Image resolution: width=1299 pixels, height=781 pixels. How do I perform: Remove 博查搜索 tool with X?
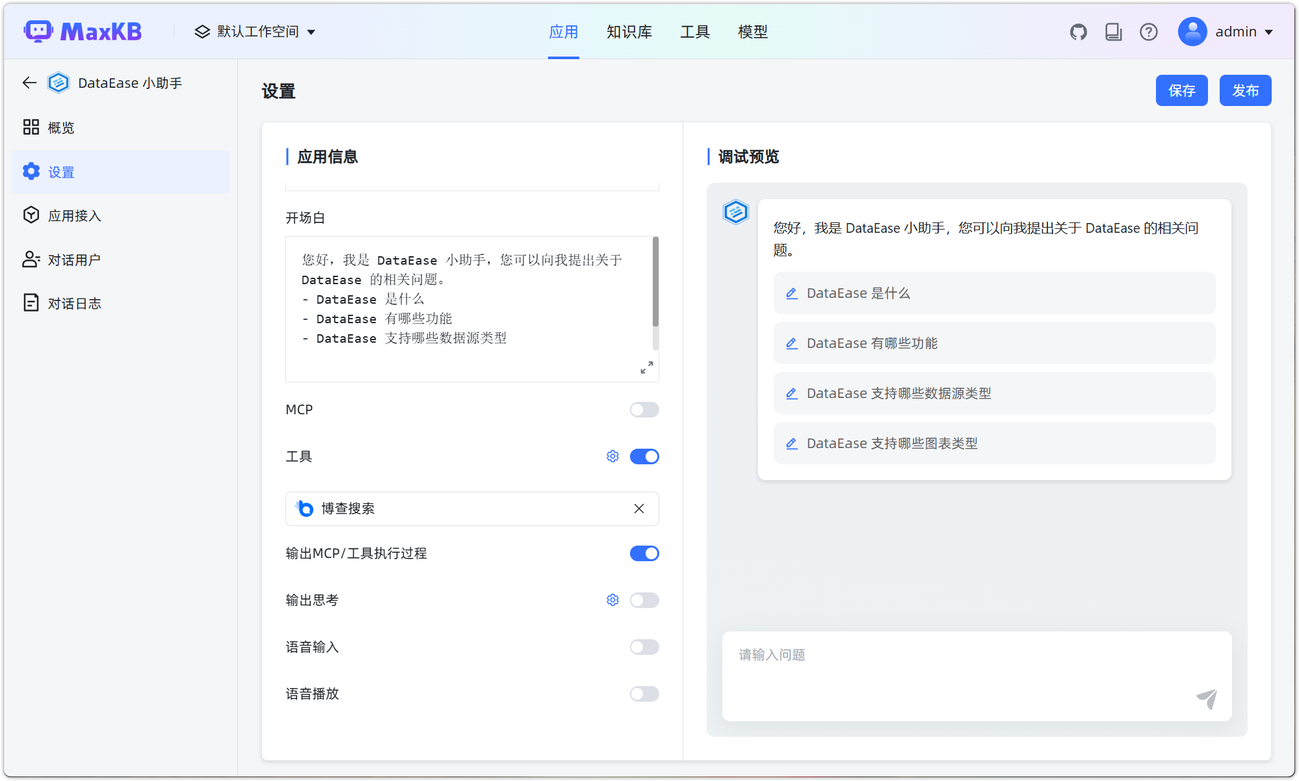click(639, 509)
